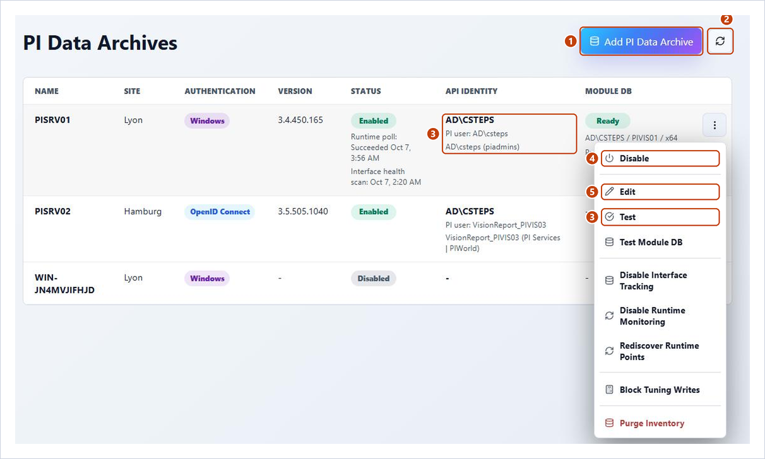Click the NAME column header
This screenshot has width=765, height=459.
pos(47,91)
